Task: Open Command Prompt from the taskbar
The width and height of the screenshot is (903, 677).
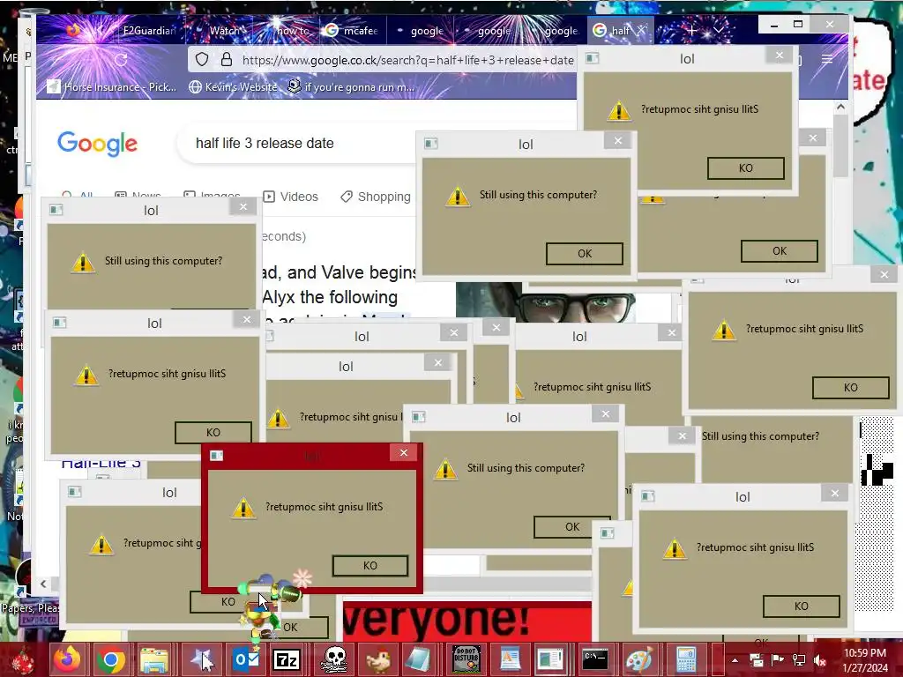Action: point(595,659)
